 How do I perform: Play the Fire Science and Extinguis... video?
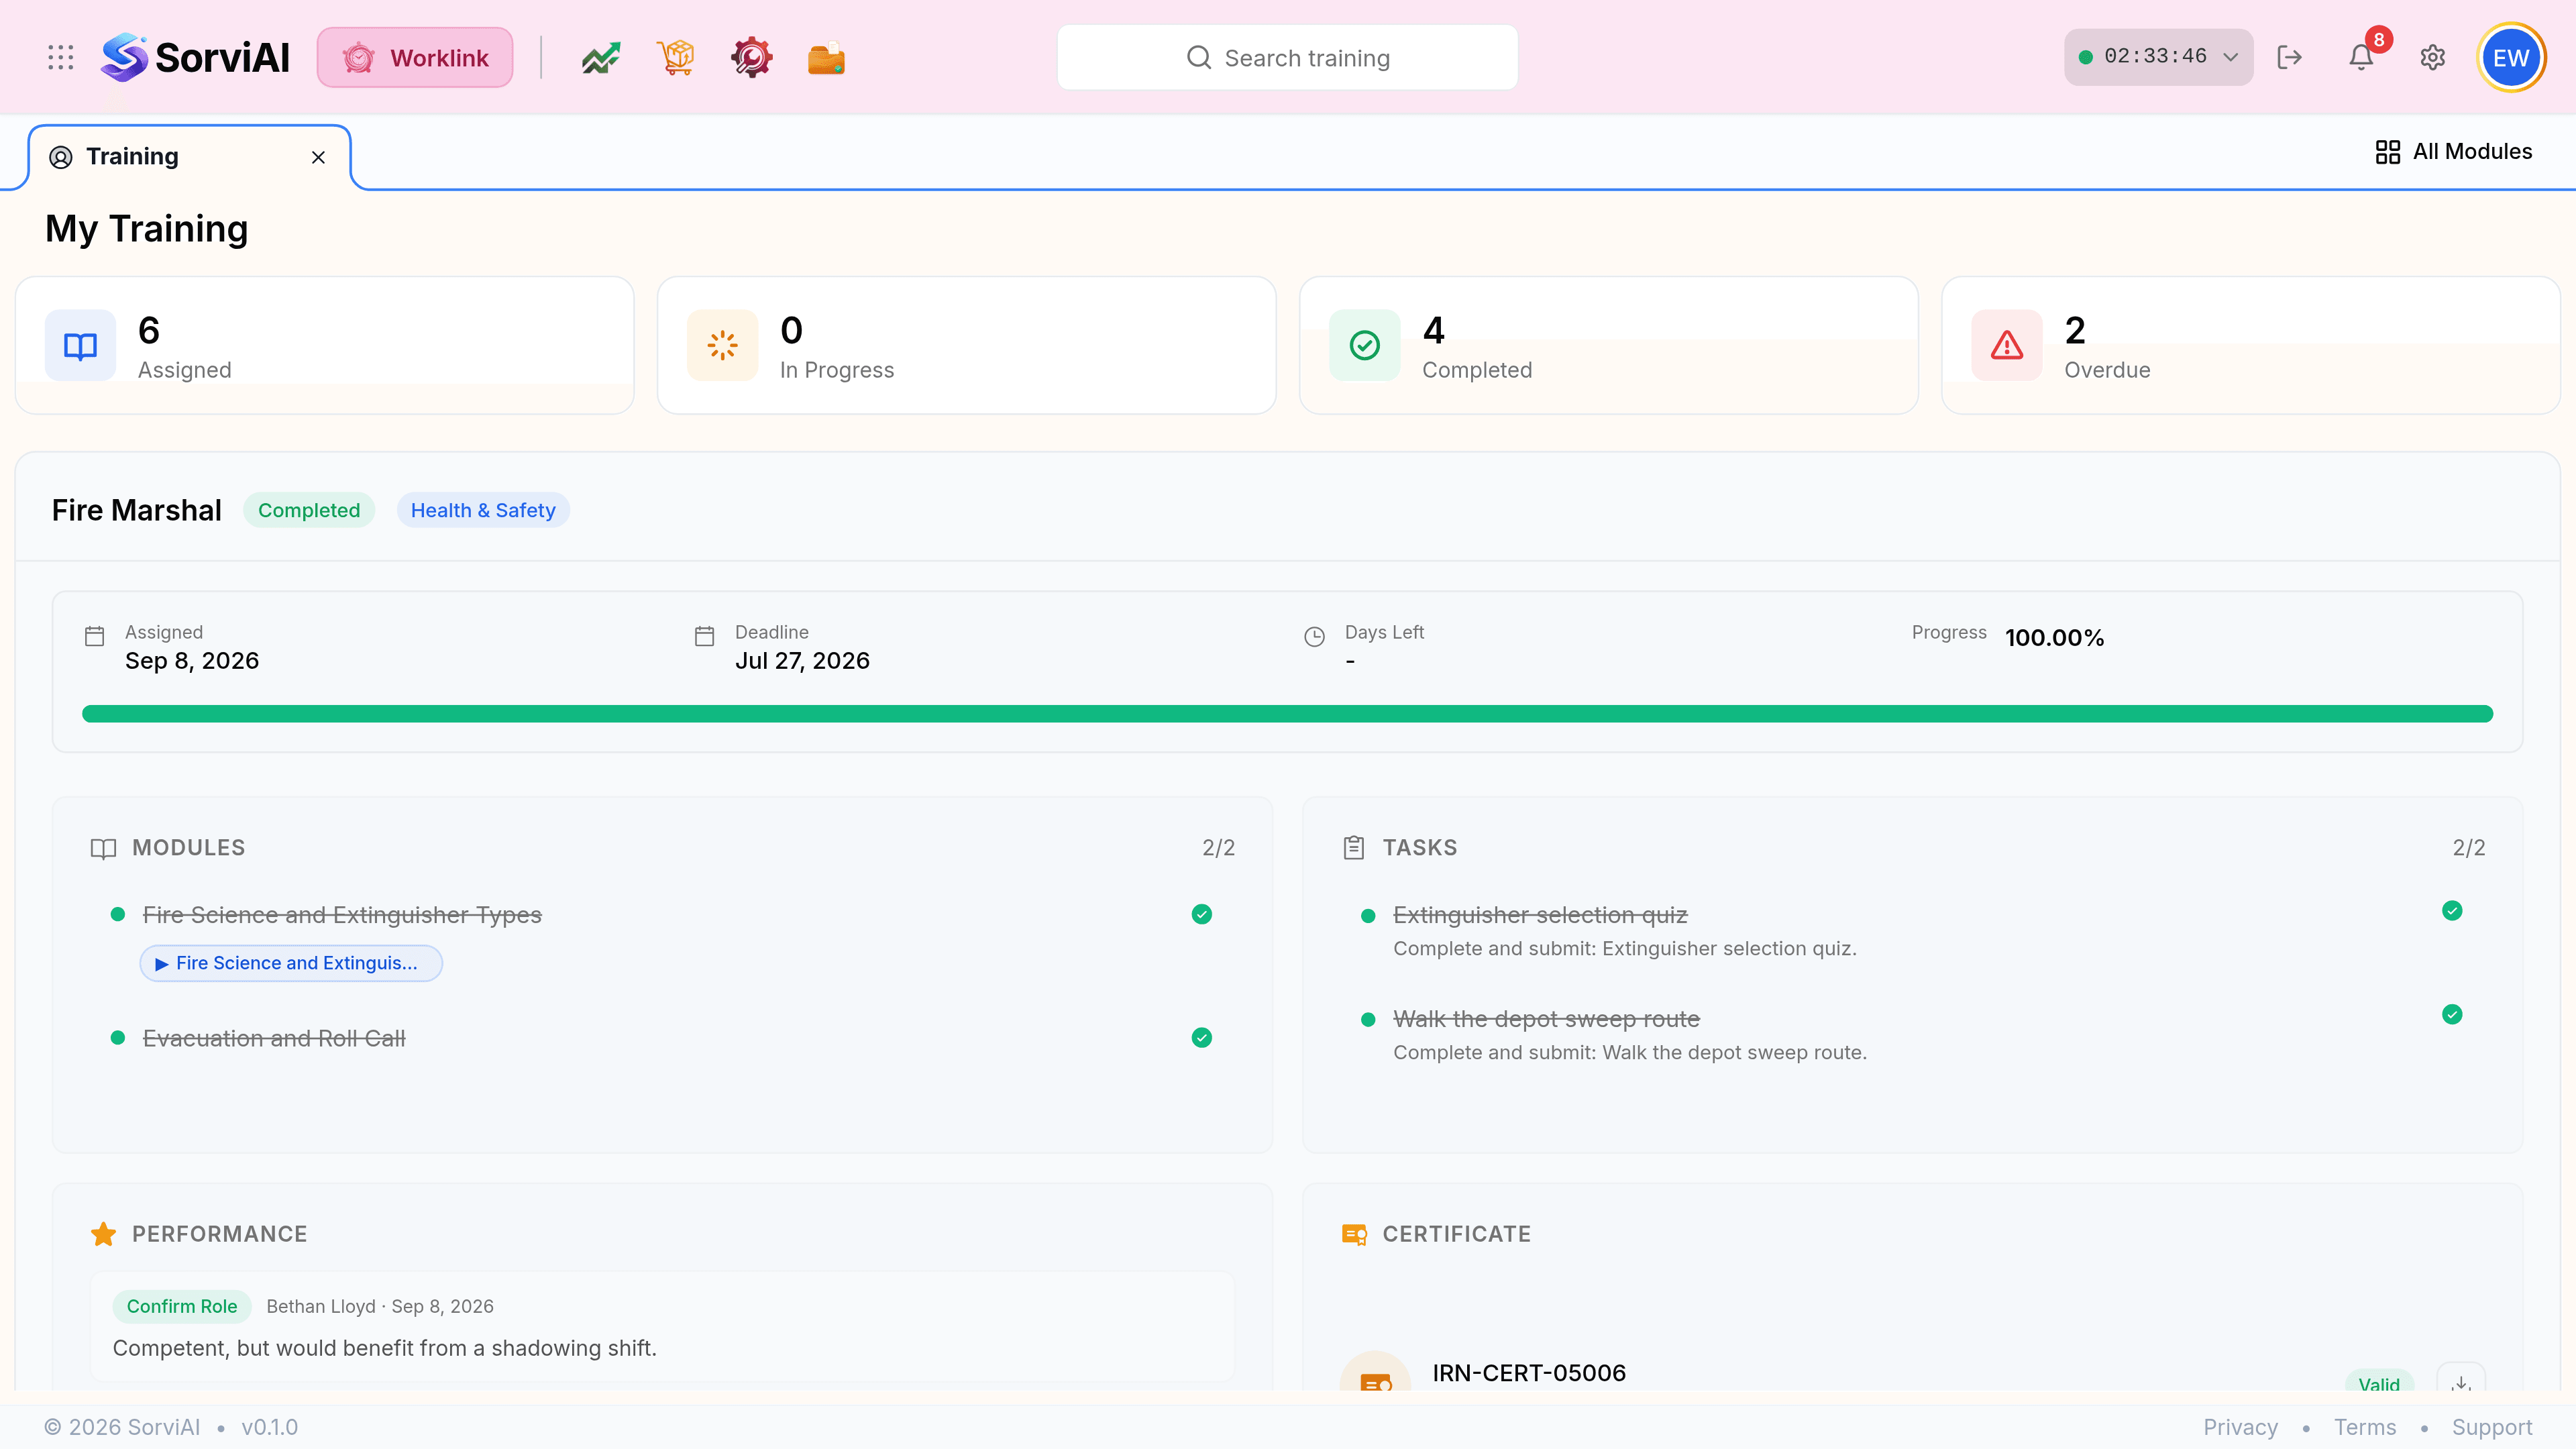[291, 963]
